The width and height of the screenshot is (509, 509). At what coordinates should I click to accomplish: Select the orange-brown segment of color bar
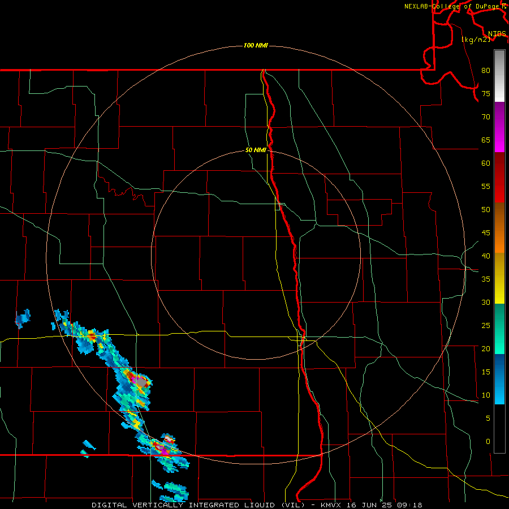[x=499, y=227]
